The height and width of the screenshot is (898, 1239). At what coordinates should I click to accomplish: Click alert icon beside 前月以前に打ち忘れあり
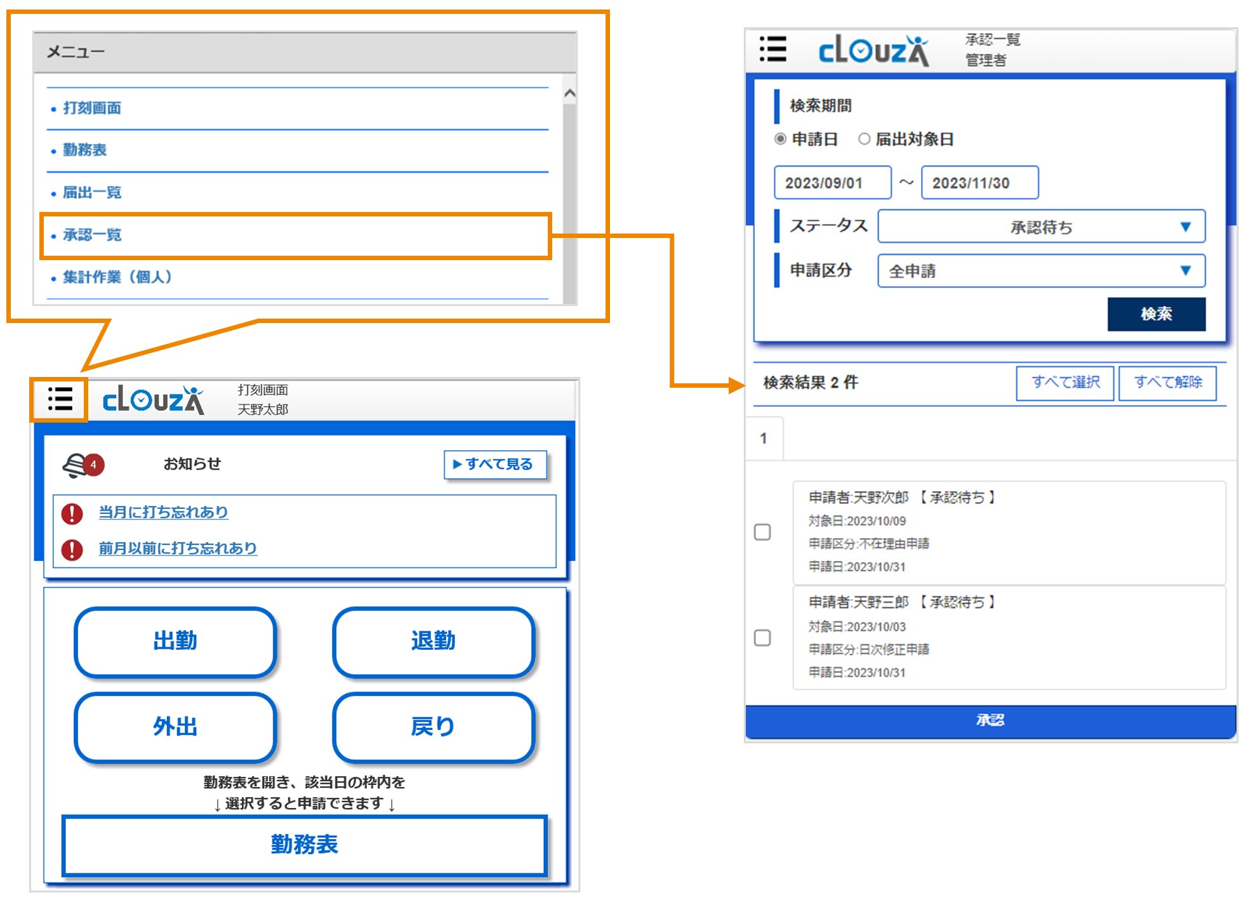click(x=72, y=549)
